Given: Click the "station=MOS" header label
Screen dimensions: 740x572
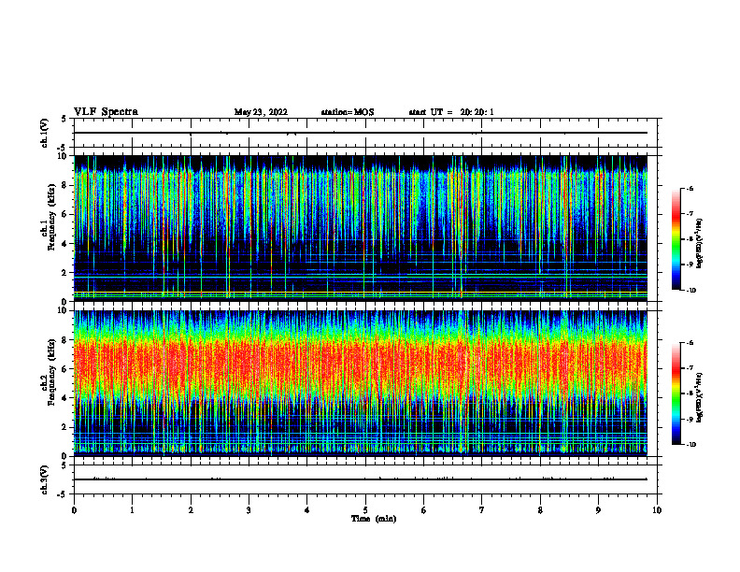Looking at the screenshot, I should click(348, 112).
